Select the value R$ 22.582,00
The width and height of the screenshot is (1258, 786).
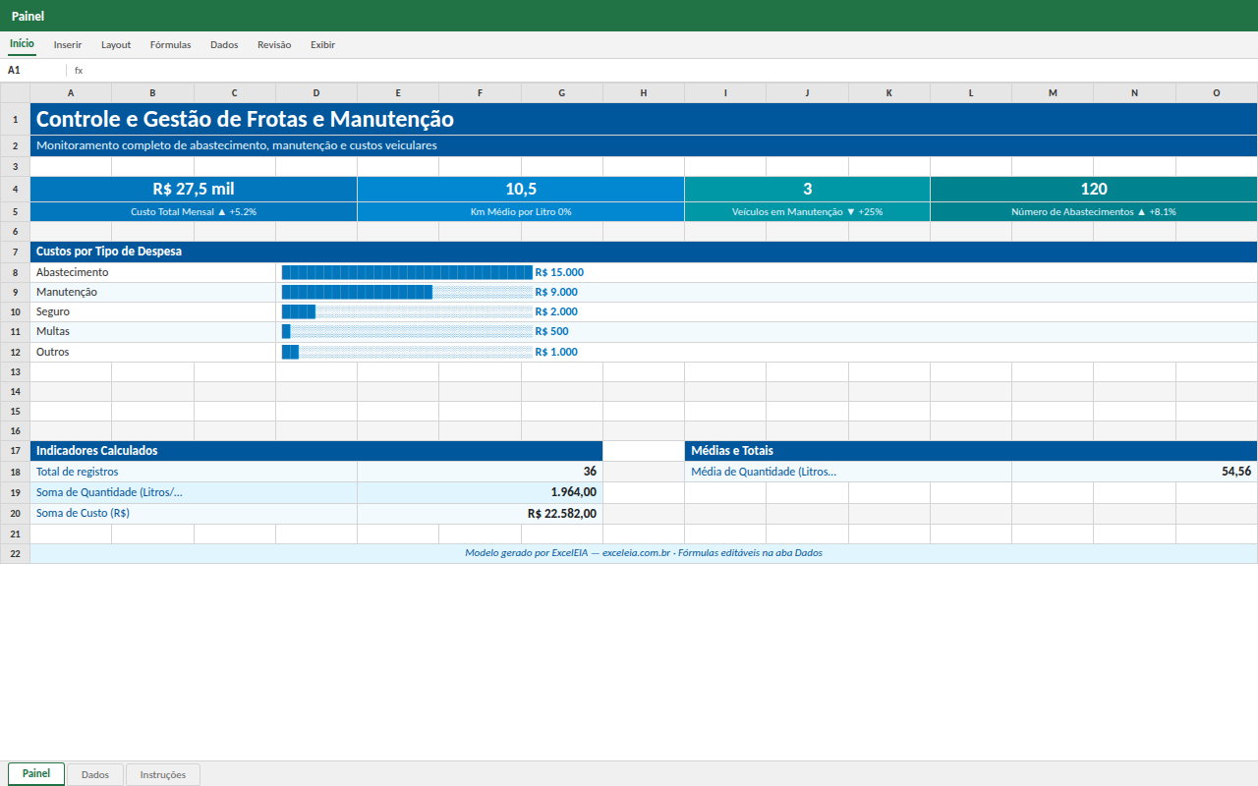[x=481, y=513]
